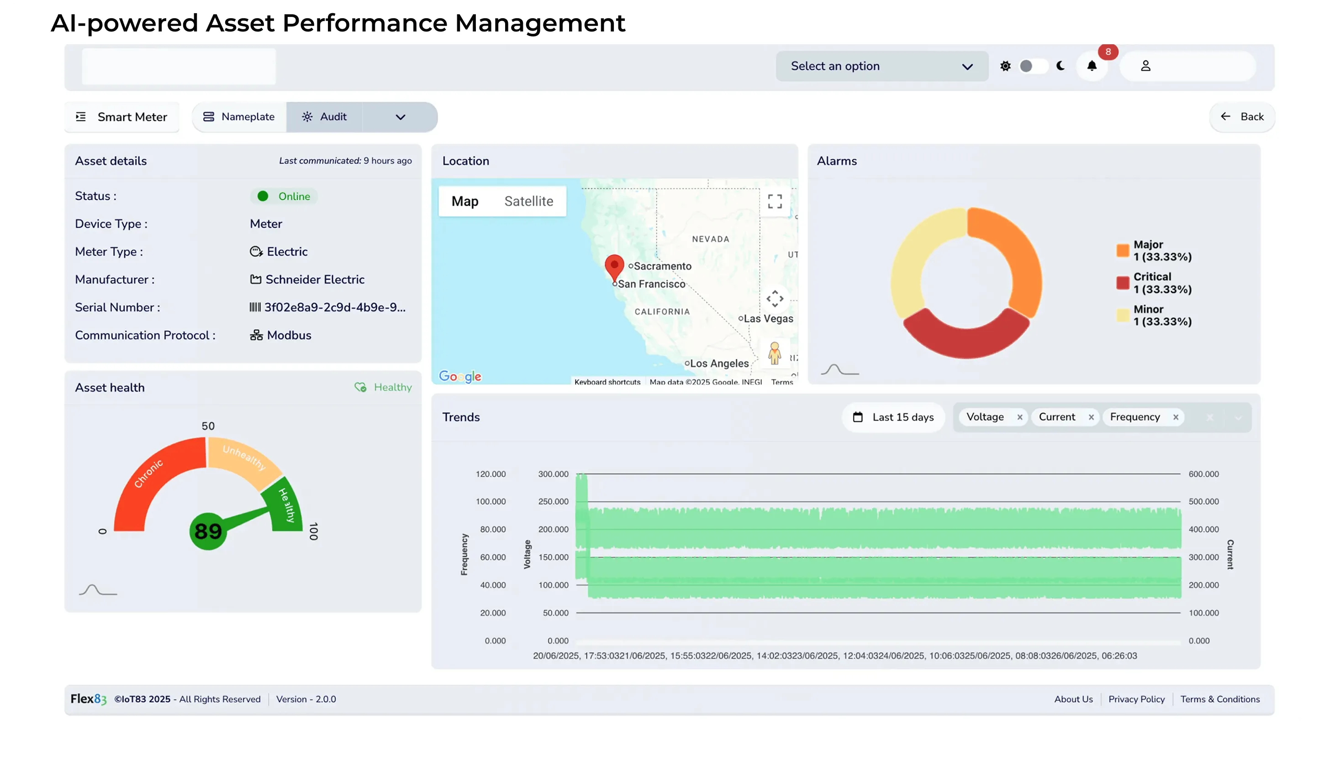The width and height of the screenshot is (1340, 765).
Task: Remove the Frequency trend filter
Action: [1176, 417]
